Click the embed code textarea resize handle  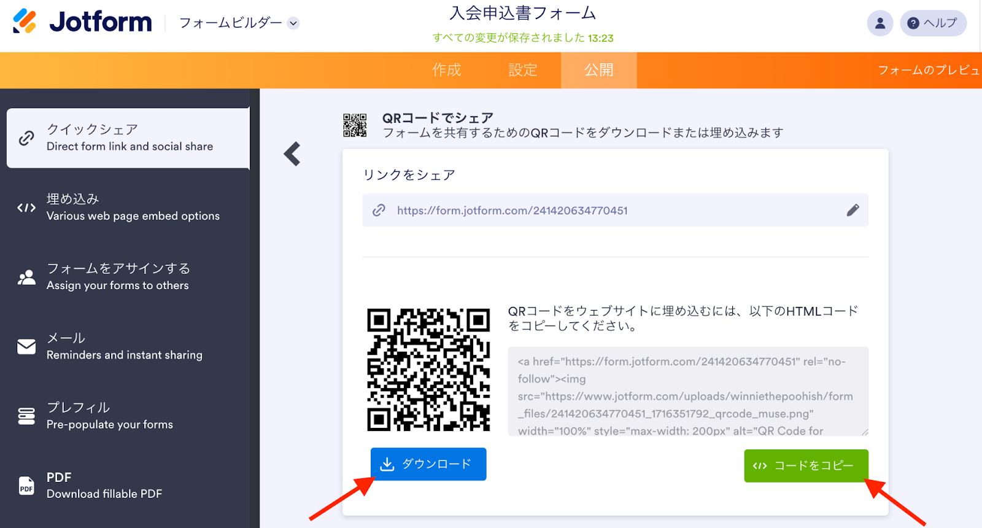tap(865, 432)
